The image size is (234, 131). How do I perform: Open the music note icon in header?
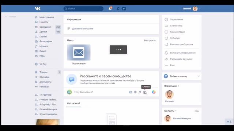[118, 9]
